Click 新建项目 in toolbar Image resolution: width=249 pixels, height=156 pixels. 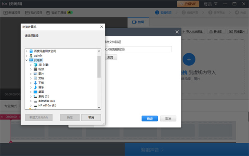tap(12, 13)
